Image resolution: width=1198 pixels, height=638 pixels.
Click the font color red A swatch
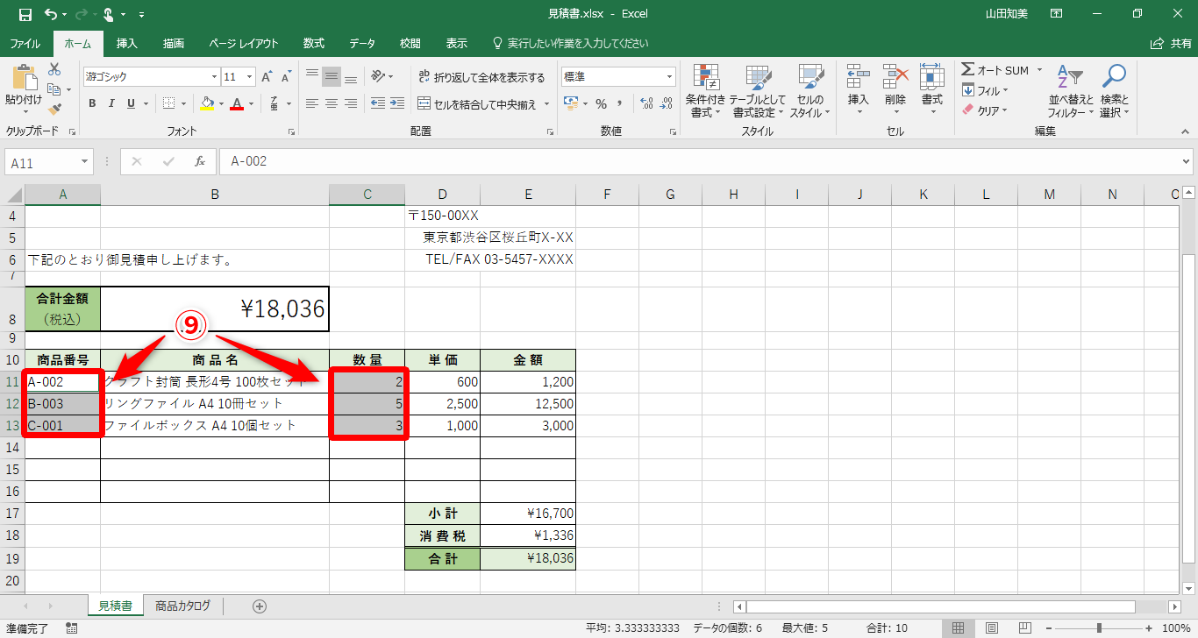(x=236, y=103)
